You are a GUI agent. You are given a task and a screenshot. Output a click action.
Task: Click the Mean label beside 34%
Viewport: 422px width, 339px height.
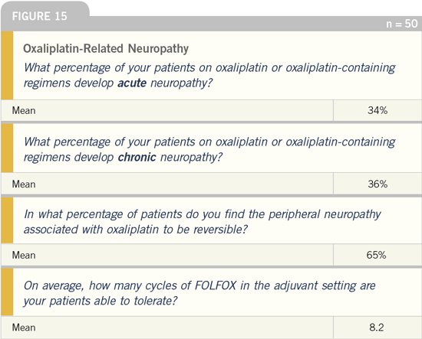click(24, 110)
